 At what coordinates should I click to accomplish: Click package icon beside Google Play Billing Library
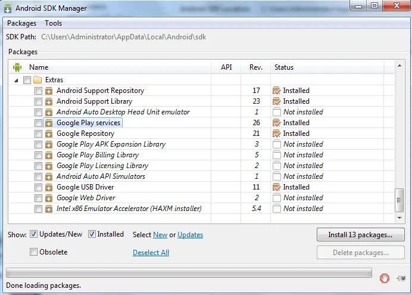(49, 156)
